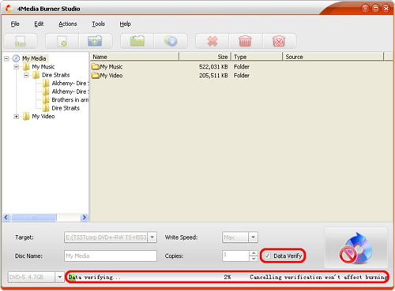Sort by the Name column header
395x291 pixels.
134,57
